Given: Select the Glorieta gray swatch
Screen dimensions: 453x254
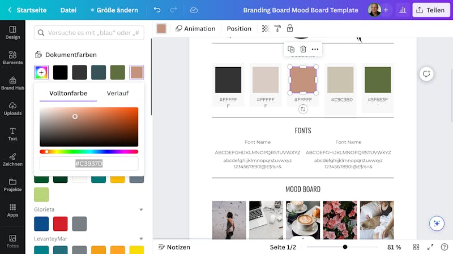Looking at the screenshot, I should [79, 224].
